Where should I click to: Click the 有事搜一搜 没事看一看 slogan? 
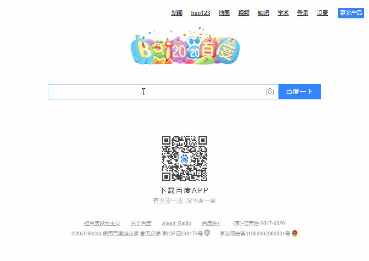pos(184,200)
